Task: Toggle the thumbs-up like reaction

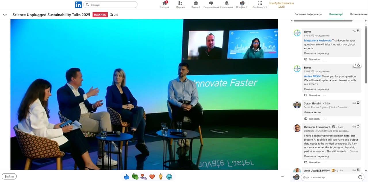Action: pyautogui.click(x=126, y=177)
